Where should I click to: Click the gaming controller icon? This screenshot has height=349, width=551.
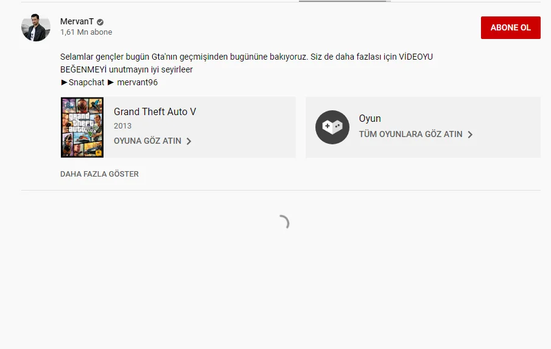coord(332,127)
